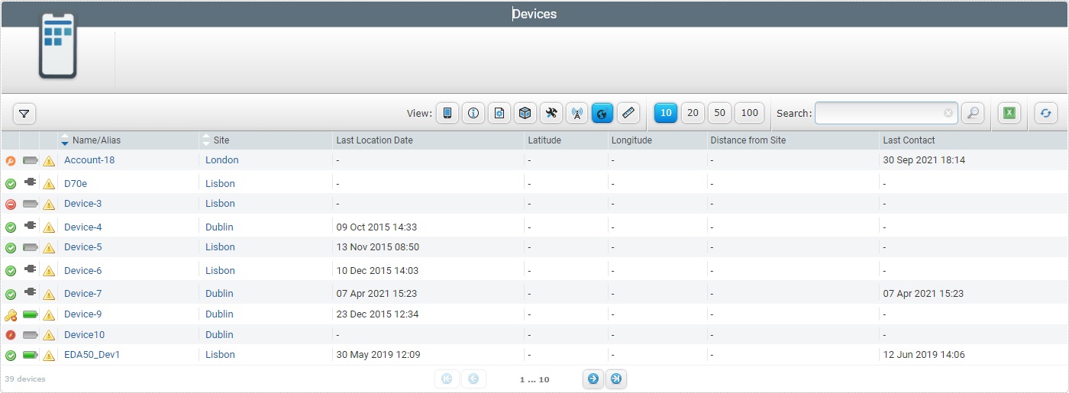The image size is (1069, 393).
Task: Open the Dublin site link for Device-9
Action: 220,314
